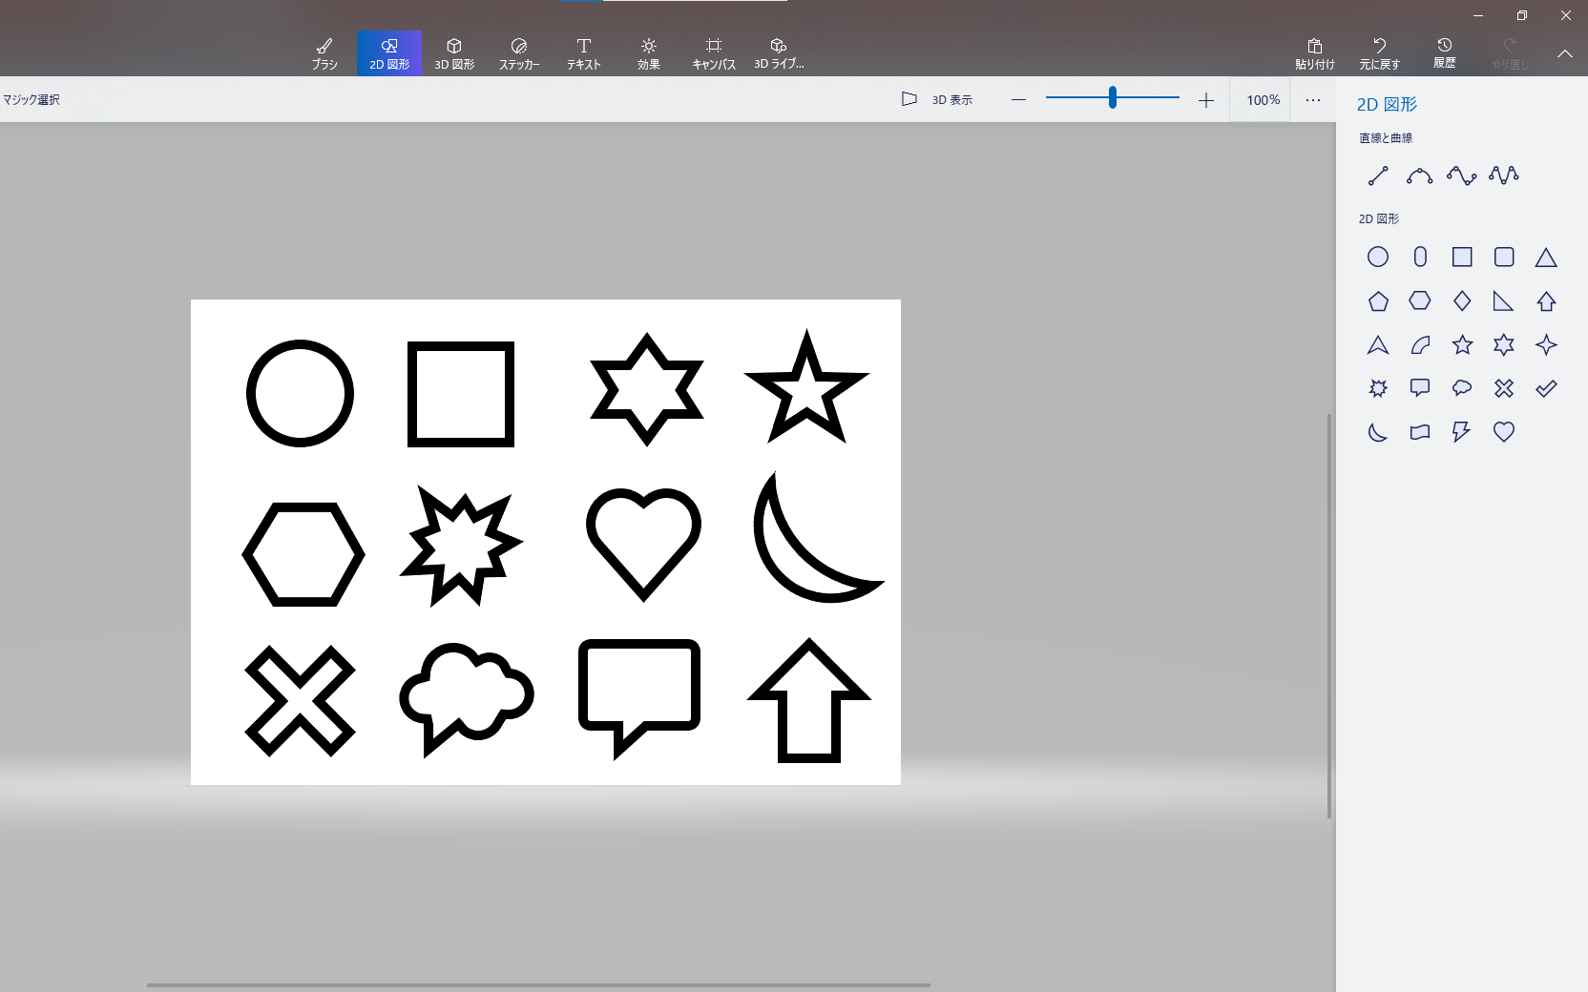
Task: Switch to the 3D 図形 tab
Action: click(x=454, y=53)
